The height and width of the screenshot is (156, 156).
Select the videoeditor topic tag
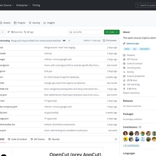[x=144, y=49]
